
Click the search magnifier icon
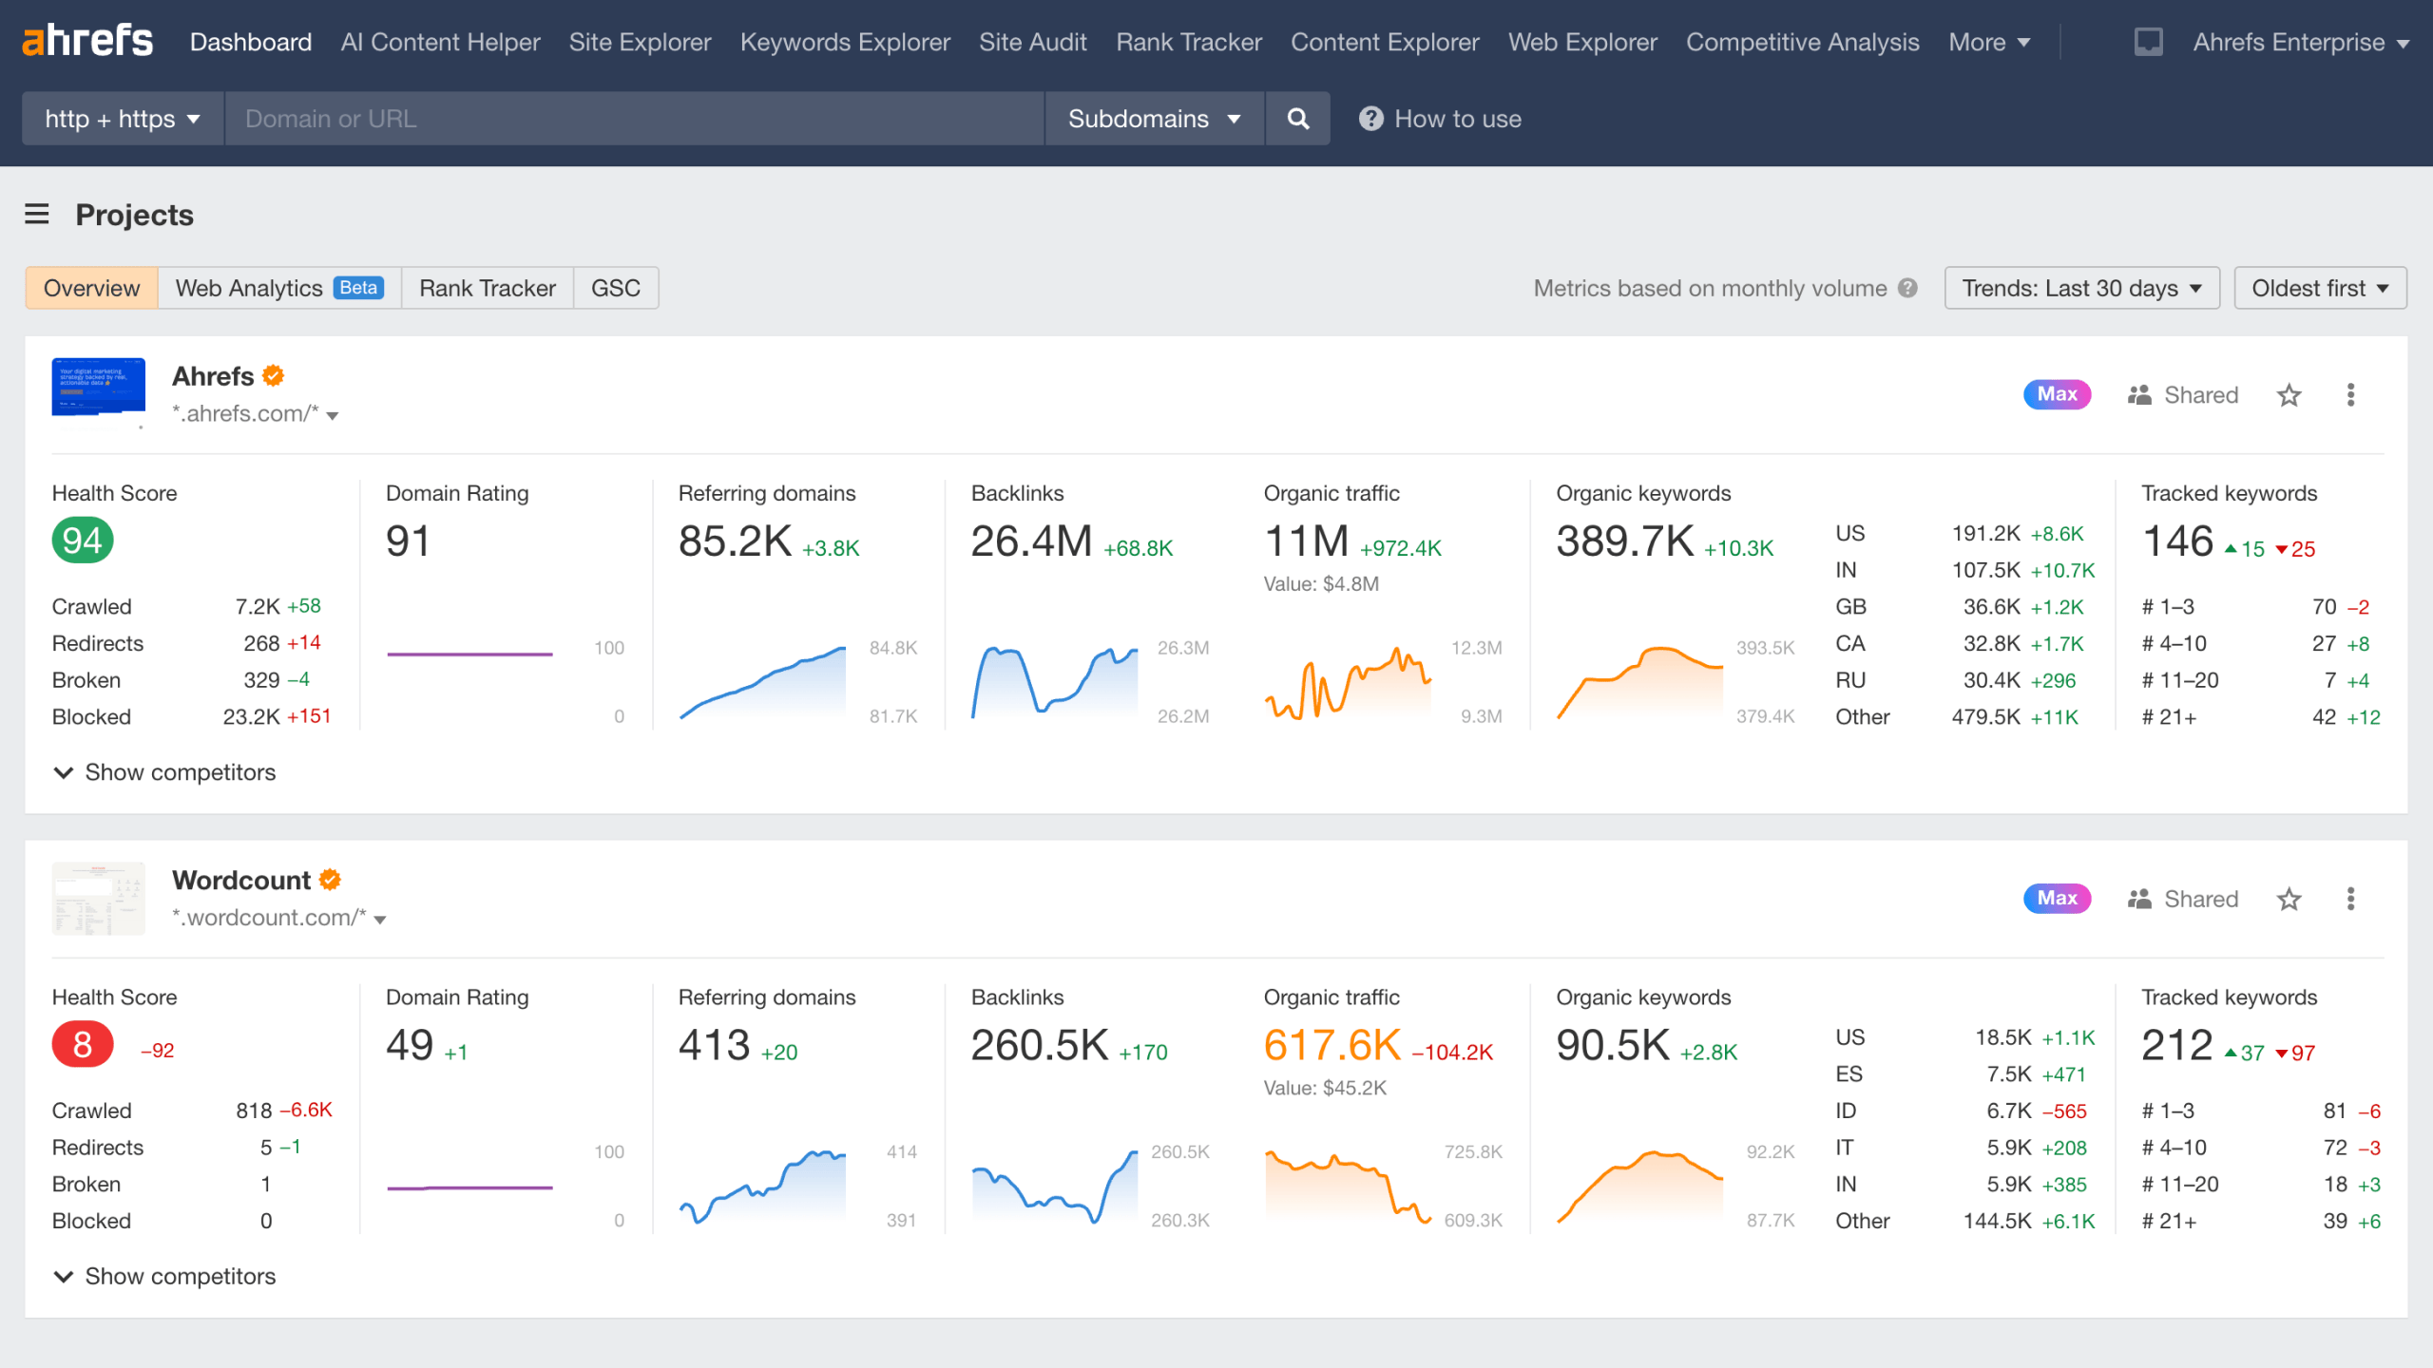coord(1298,118)
